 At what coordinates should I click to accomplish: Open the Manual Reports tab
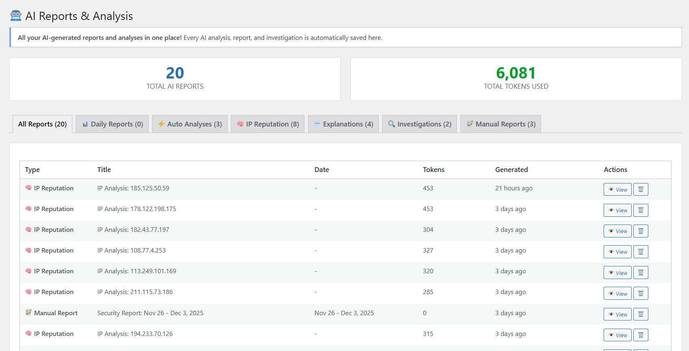coord(501,124)
